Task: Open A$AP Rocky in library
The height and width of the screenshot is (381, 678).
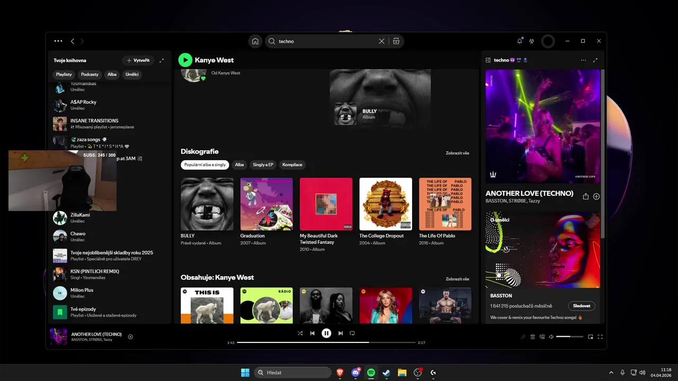Action: click(x=110, y=105)
